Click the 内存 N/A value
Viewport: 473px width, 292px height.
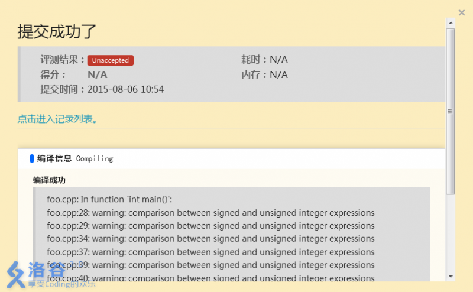pos(278,75)
